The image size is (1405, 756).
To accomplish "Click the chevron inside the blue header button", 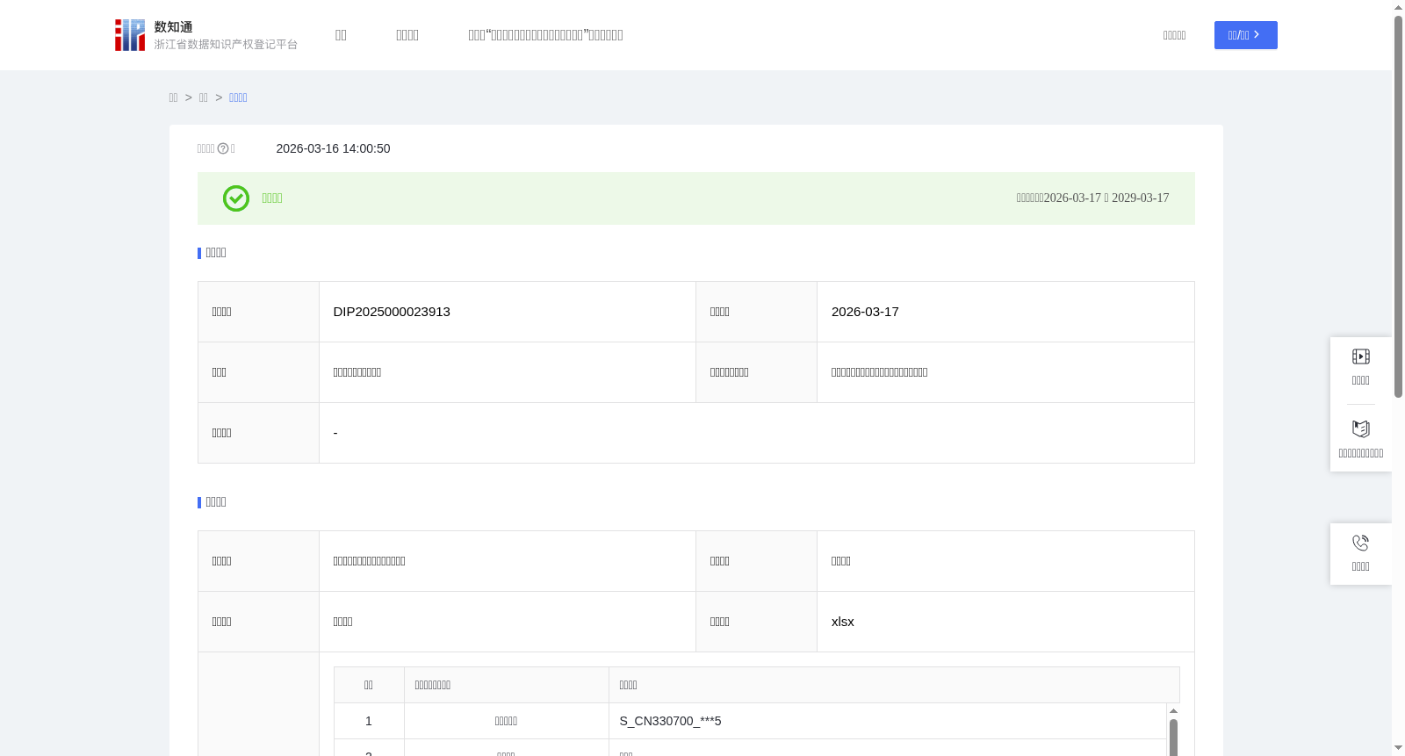I will coord(1257,35).
